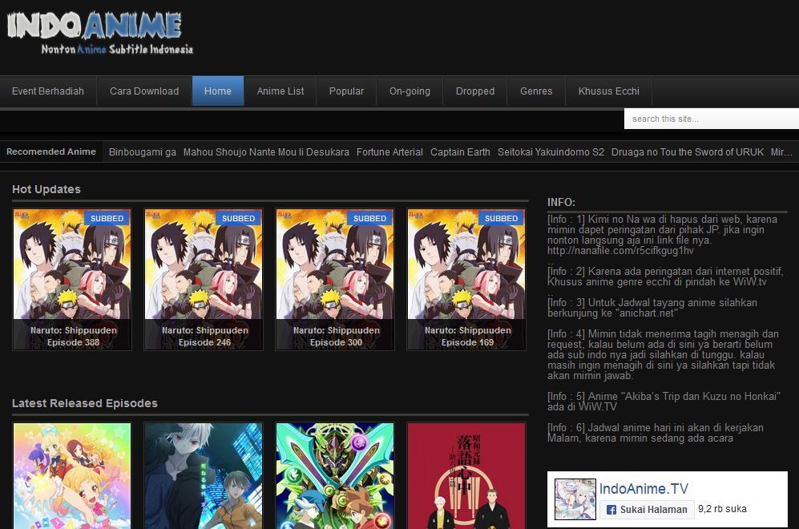Open the green dragon puzzle anime thumbnail
The width and height of the screenshot is (799, 529).
pyautogui.click(x=335, y=476)
